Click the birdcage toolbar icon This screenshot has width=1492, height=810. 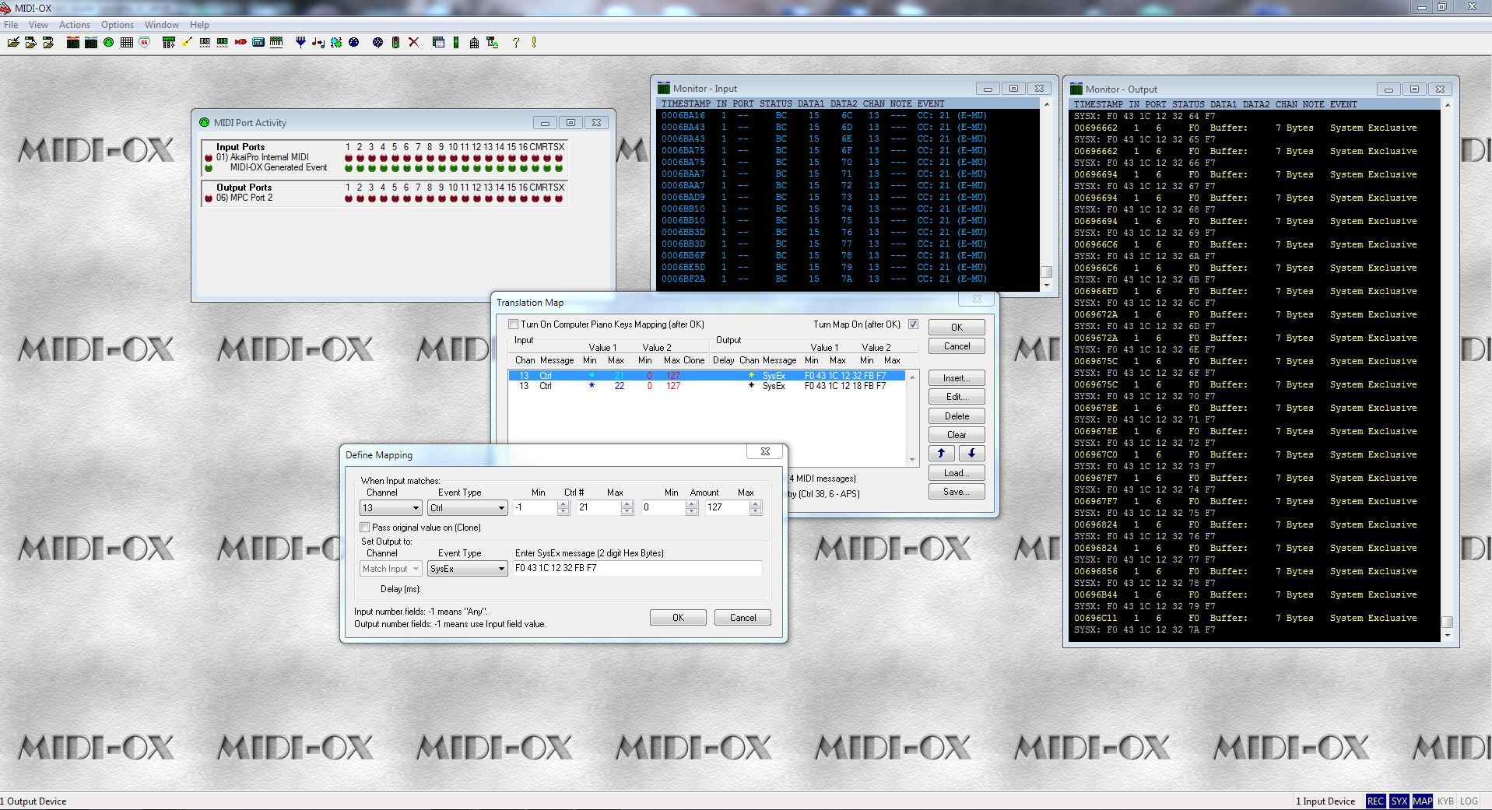(474, 42)
